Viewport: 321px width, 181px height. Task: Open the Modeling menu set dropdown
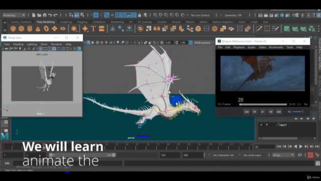pyautogui.click(x=14, y=15)
